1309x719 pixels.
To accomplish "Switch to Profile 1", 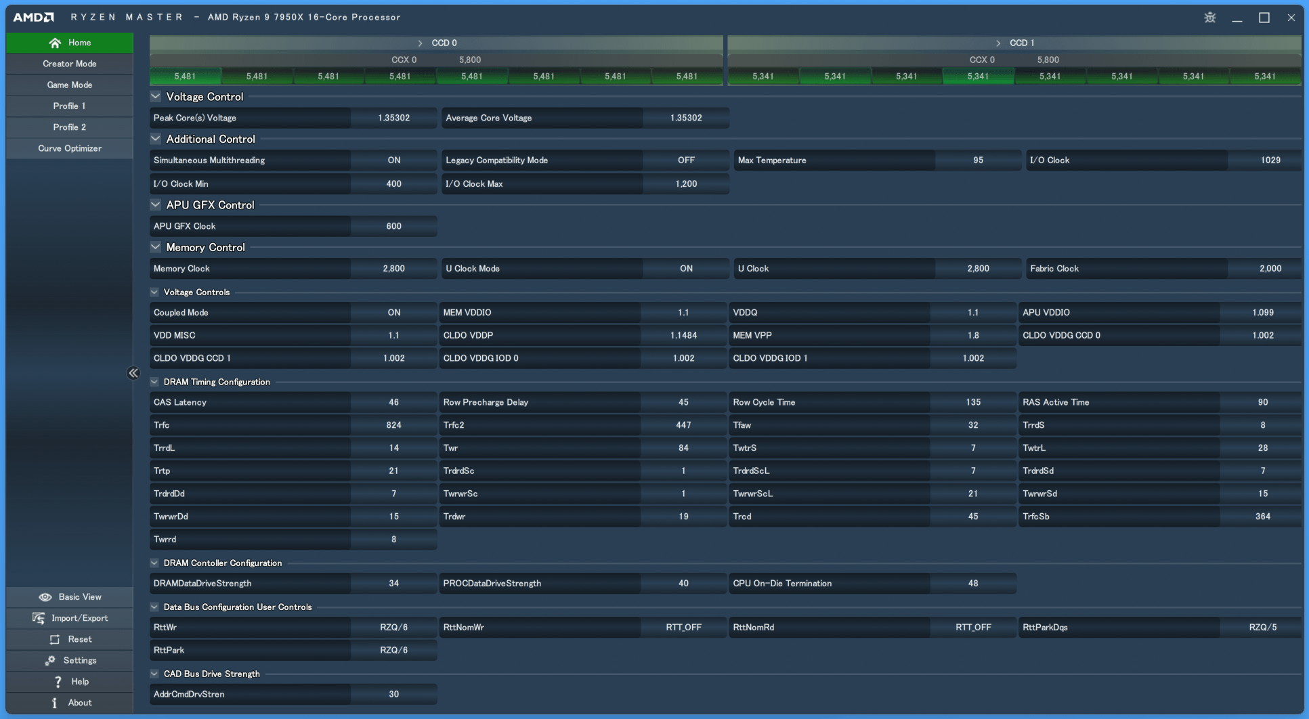I will pos(70,106).
